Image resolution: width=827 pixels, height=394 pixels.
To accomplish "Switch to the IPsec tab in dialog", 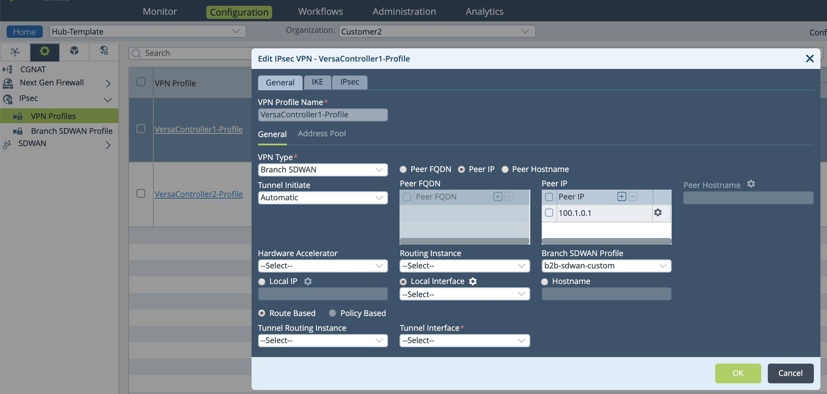I will 350,82.
